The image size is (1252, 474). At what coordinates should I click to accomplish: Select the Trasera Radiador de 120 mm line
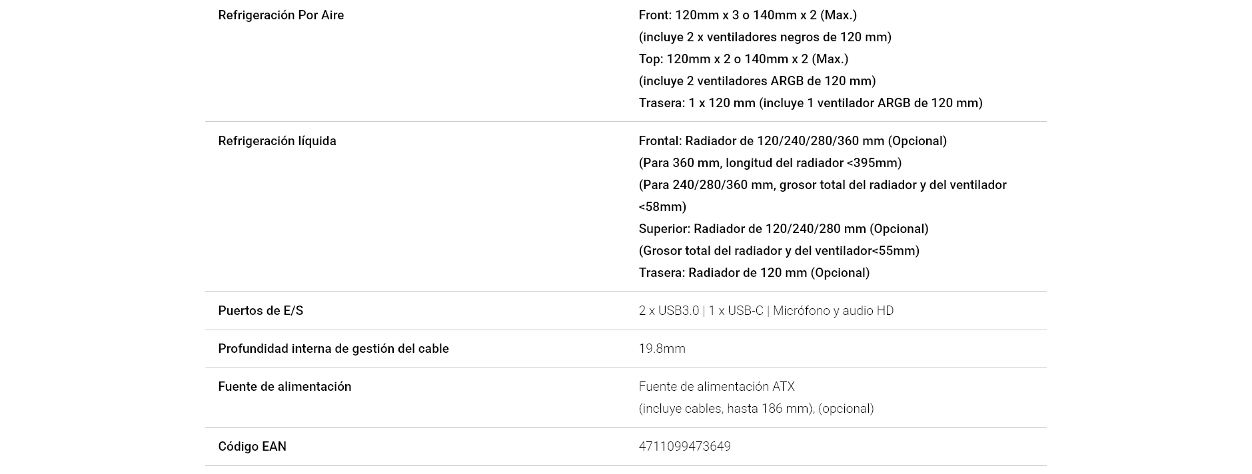(754, 273)
